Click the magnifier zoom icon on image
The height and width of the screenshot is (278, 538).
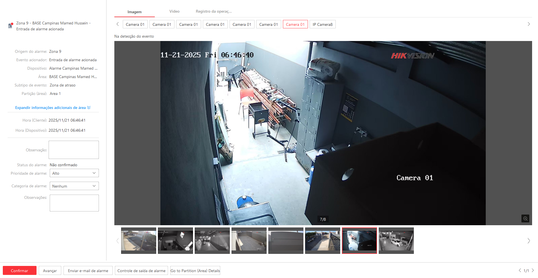tap(525, 218)
